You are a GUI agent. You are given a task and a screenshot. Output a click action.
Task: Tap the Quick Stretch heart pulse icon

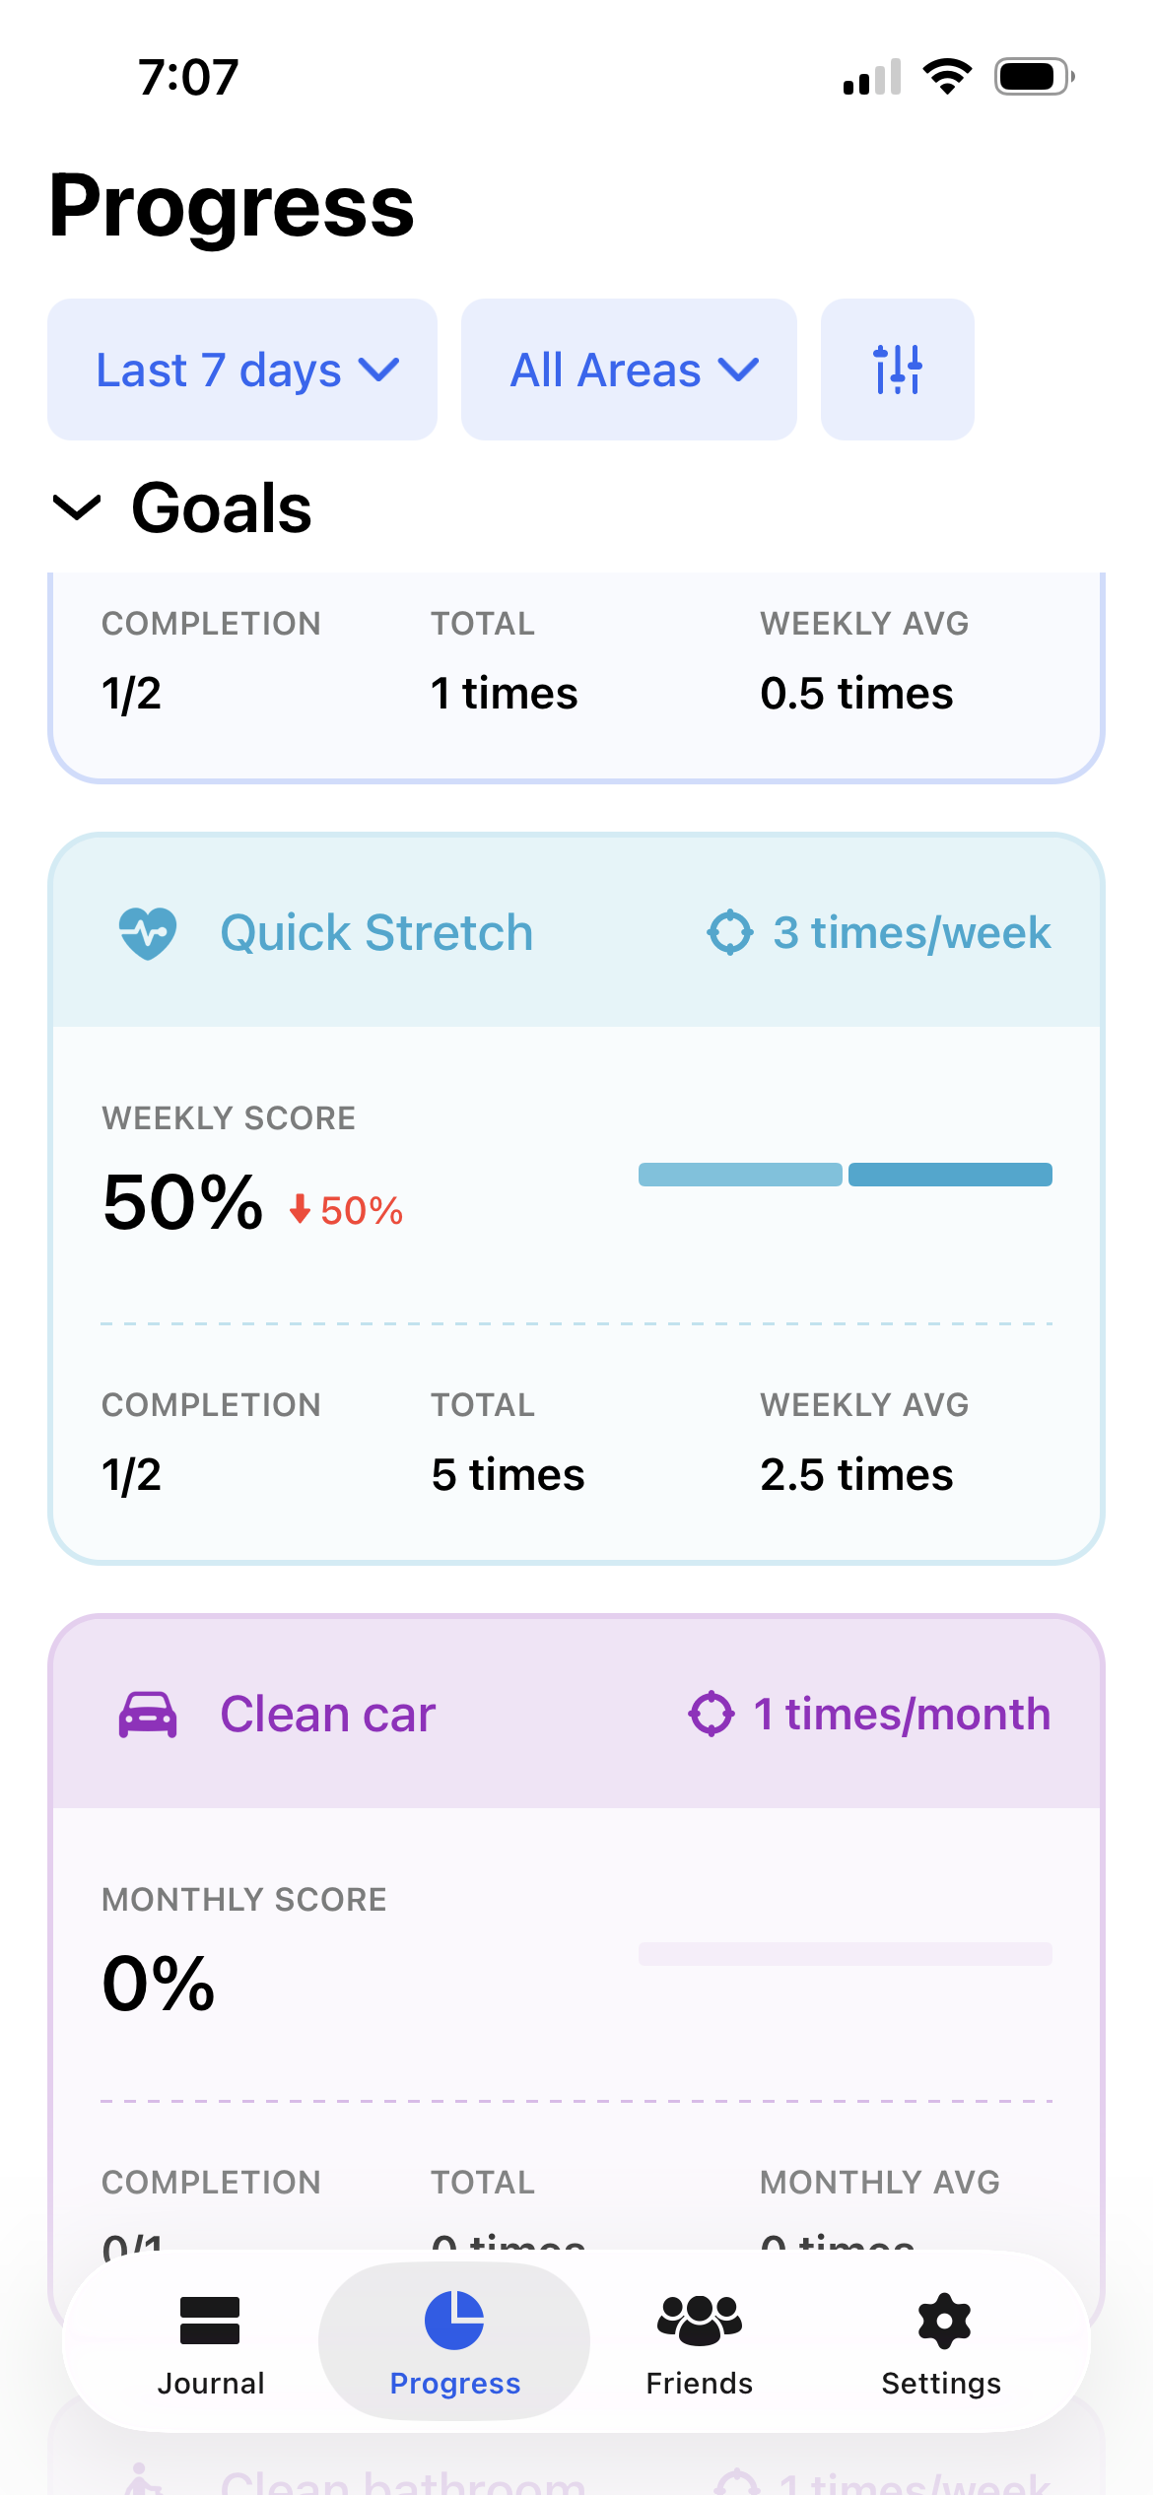coord(148,932)
